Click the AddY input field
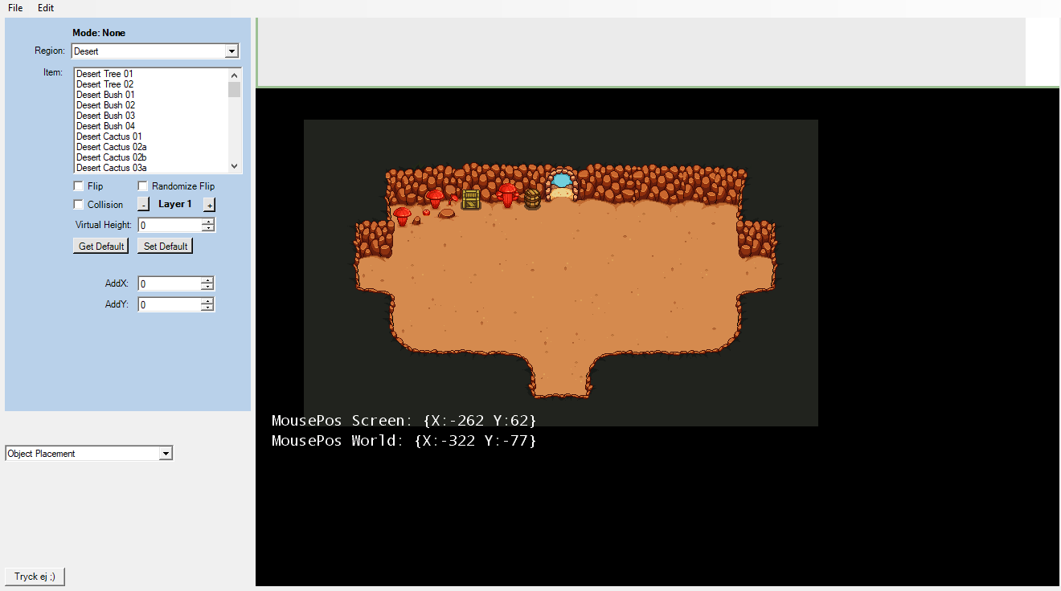 170,305
